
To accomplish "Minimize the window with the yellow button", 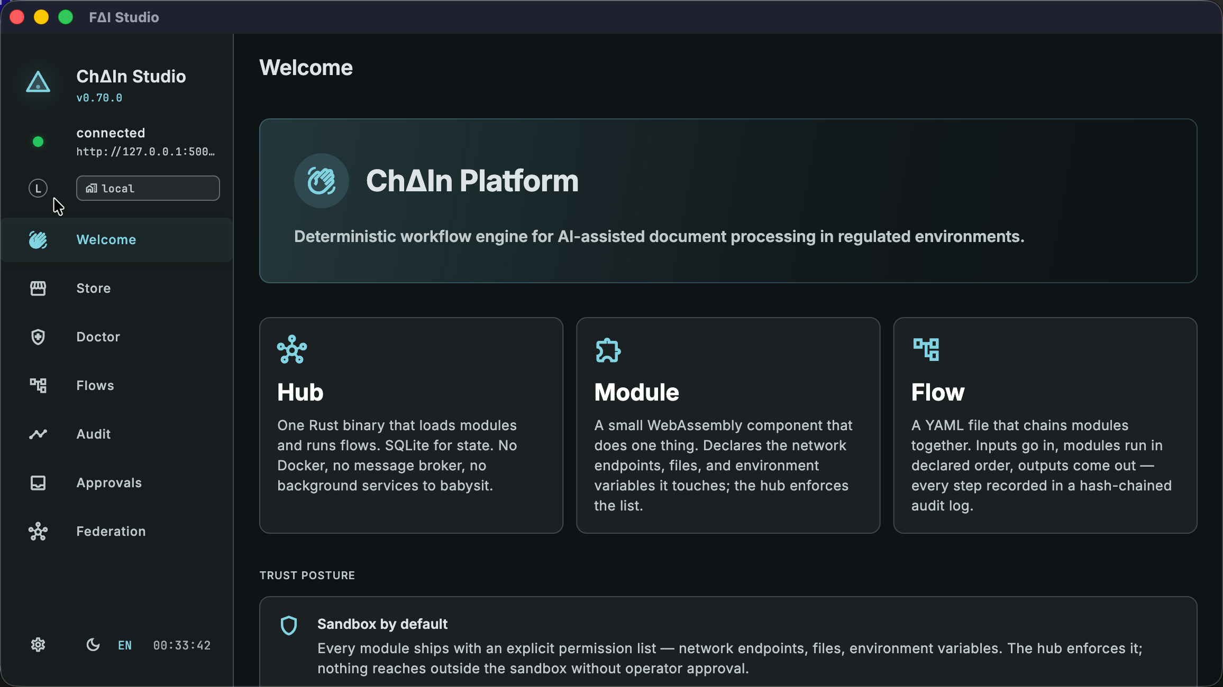I will click(x=41, y=17).
